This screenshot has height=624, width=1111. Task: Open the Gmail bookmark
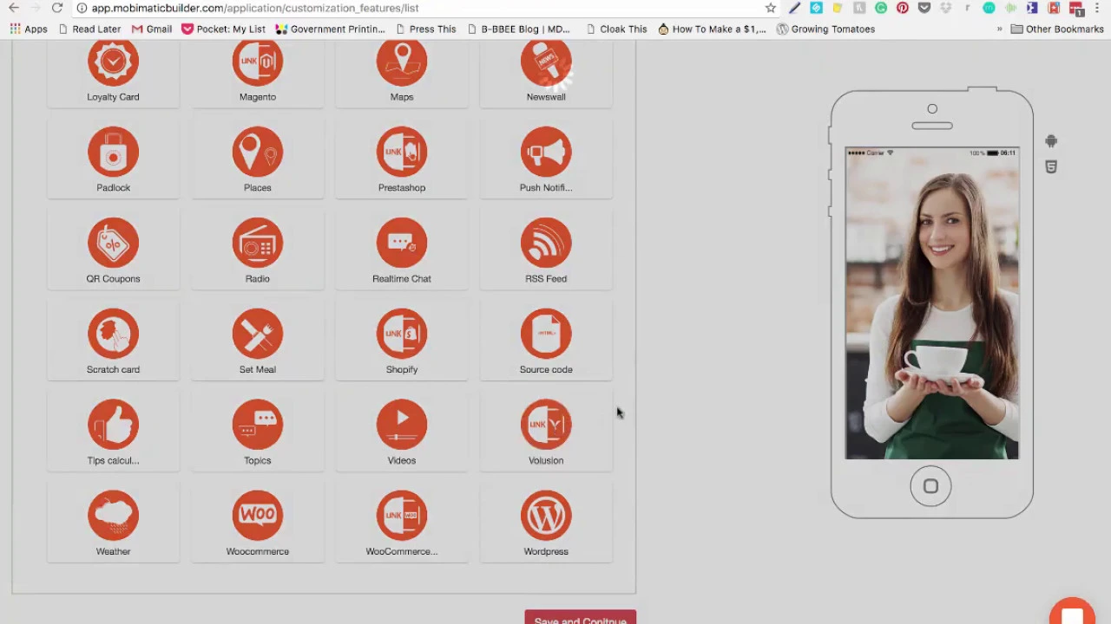coord(151,29)
